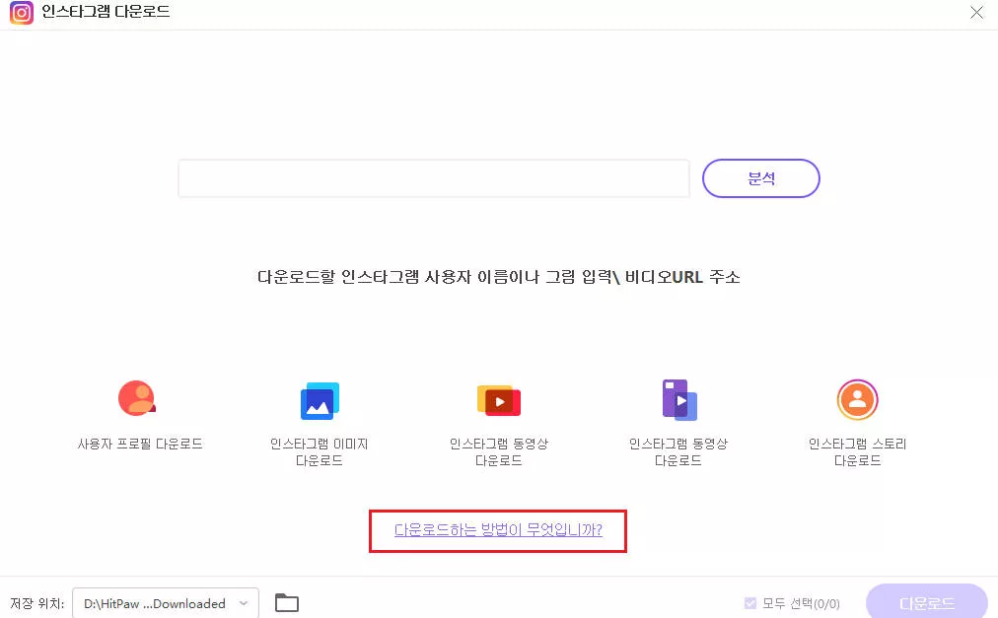
Task: Click the 인스타그램 이미지 다운로드 label
Action: tap(320, 451)
